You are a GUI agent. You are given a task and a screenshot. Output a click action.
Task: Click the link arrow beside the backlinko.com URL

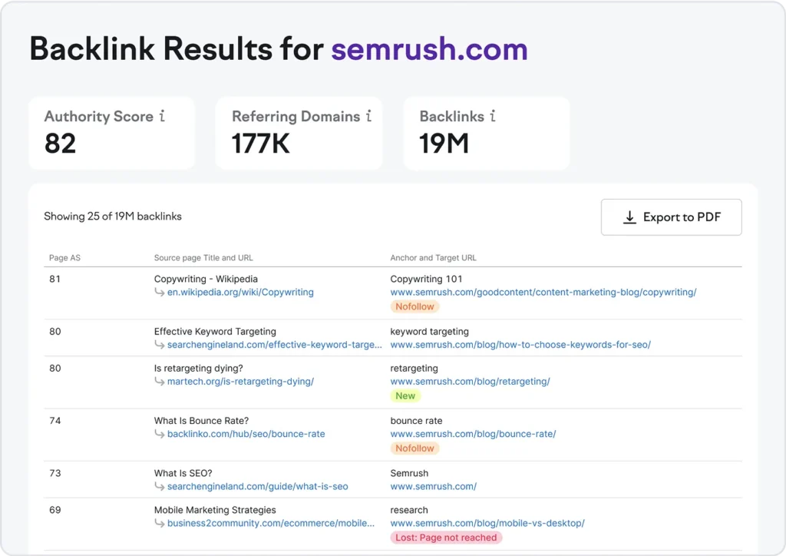[x=160, y=434]
